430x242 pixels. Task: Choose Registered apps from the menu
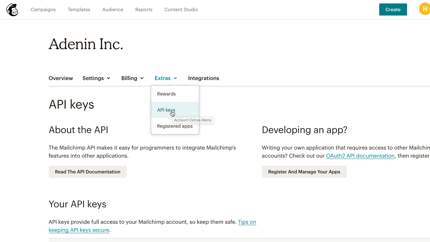[x=175, y=126]
